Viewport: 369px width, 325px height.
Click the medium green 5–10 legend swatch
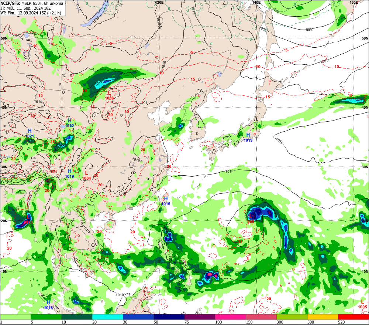[x=46, y=317]
